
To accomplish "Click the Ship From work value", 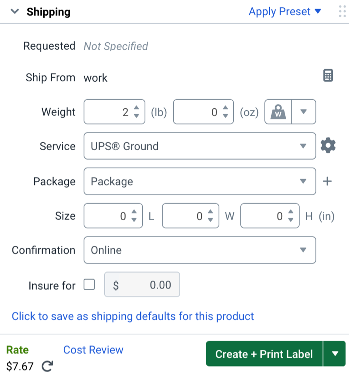I will [95, 78].
